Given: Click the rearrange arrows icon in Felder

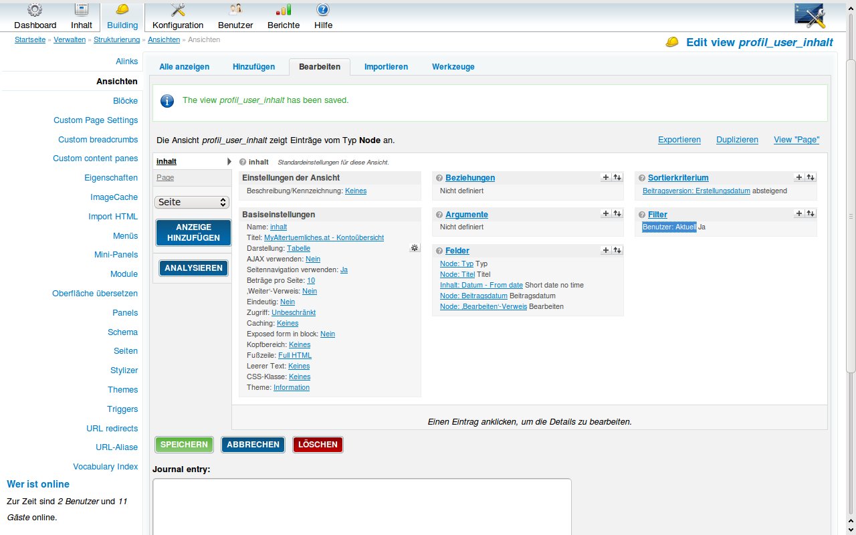Looking at the screenshot, I should tap(617, 250).
